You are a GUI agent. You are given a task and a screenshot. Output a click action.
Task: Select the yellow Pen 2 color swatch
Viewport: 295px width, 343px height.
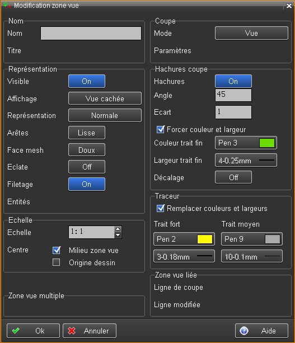click(x=205, y=239)
